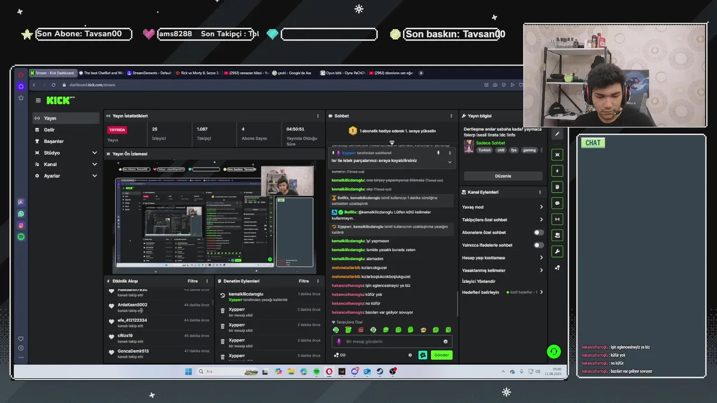Open Denetim Eylemleri three-dot menu
Screen dimensions: 717x403
318,281
